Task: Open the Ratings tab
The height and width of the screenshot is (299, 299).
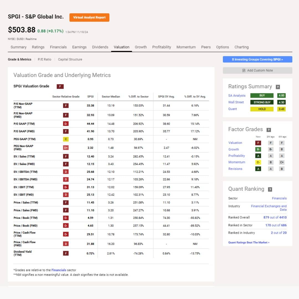Action: click(x=38, y=47)
